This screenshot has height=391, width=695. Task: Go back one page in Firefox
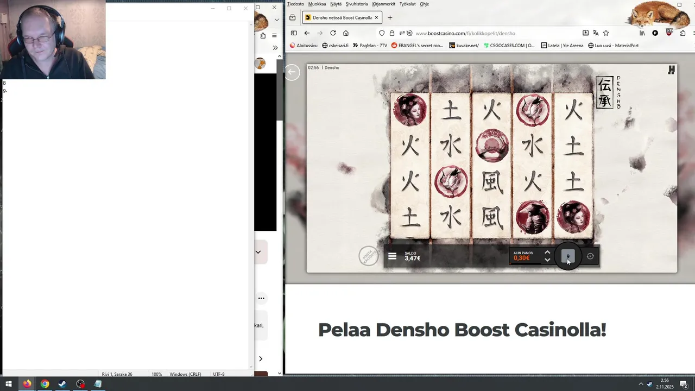coord(307,33)
